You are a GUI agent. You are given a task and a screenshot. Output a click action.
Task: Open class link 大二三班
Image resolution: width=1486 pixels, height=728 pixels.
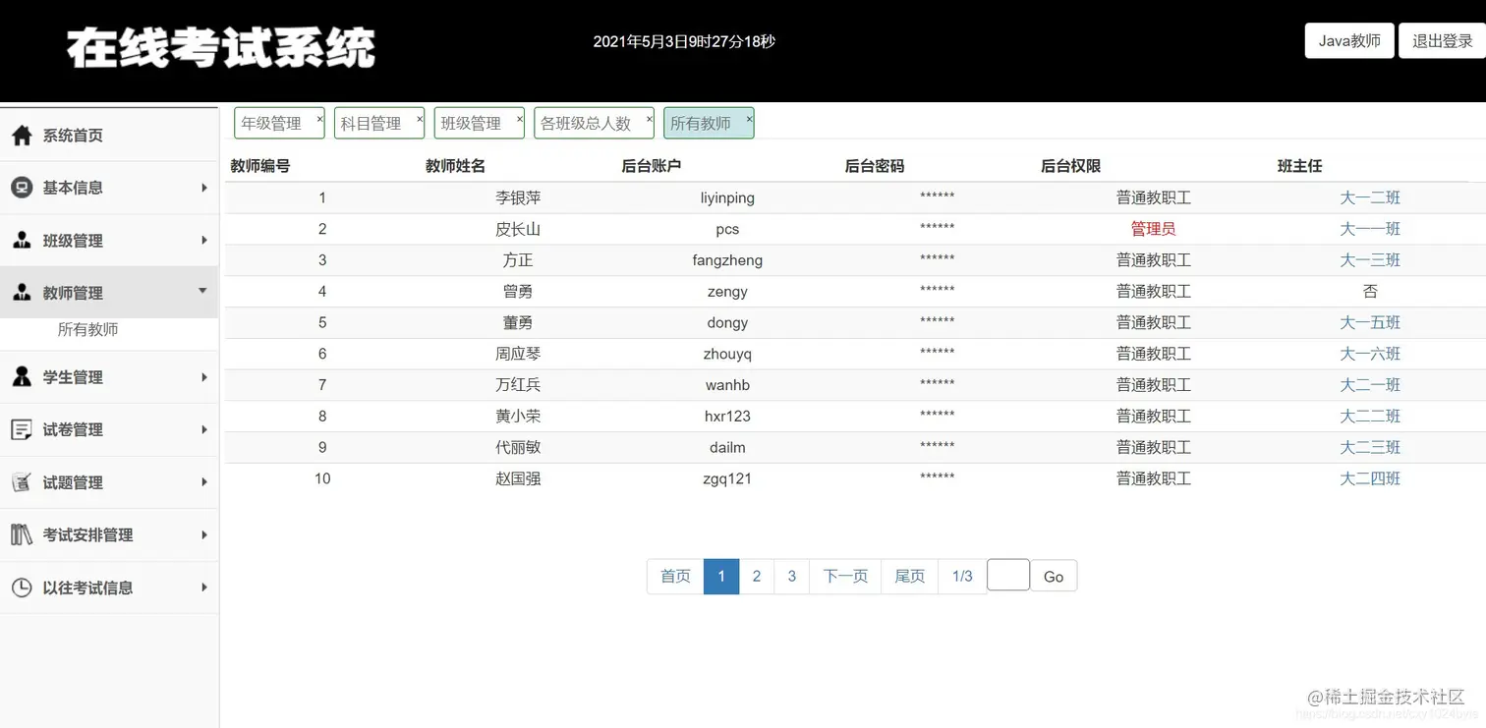coord(1370,447)
